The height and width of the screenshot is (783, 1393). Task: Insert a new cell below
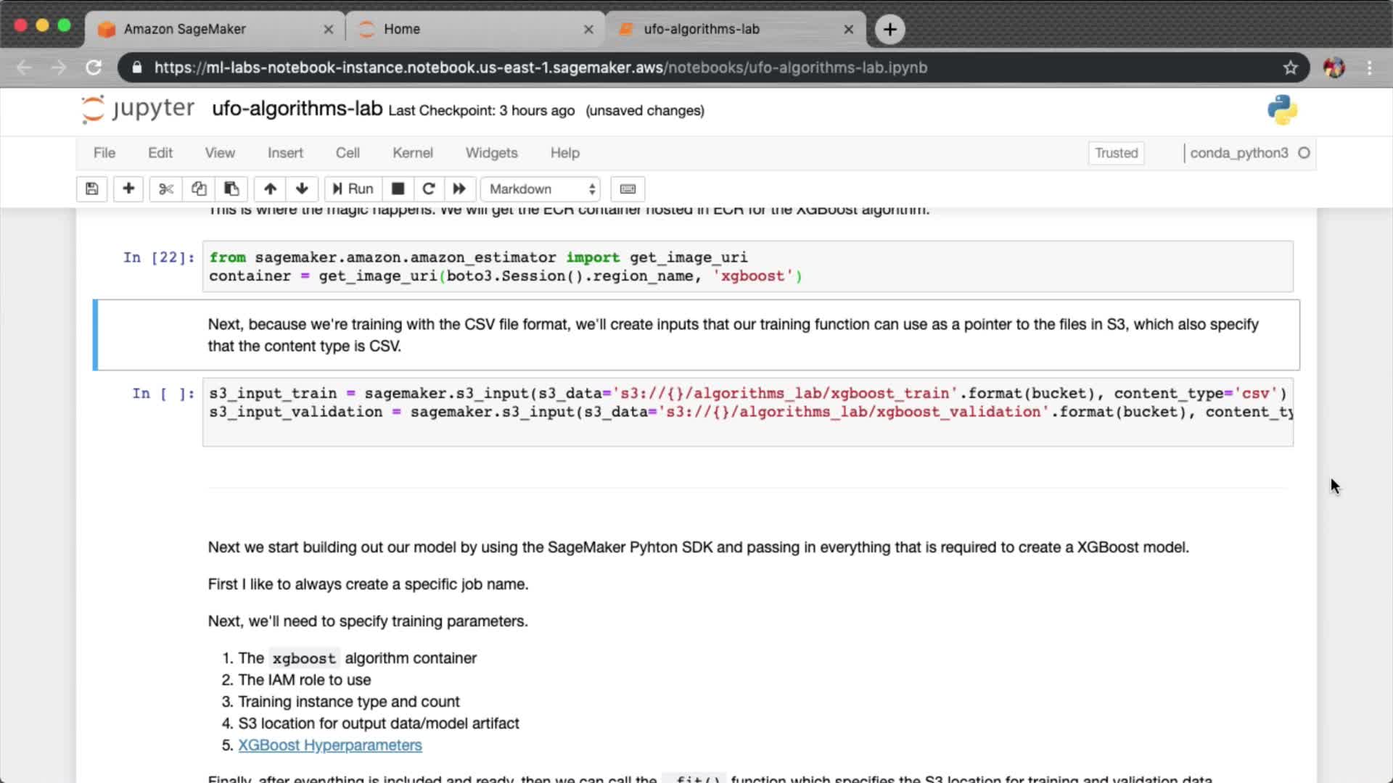128,189
